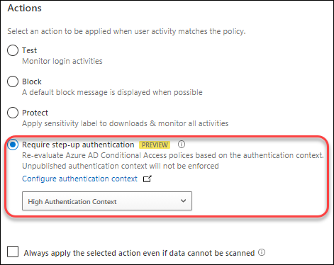This screenshot has width=334, height=265.
Task: Open the High Authentication Context dropdown
Action: [107, 201]
